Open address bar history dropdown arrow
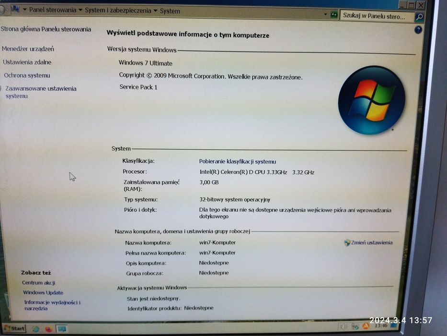 point(325,14)
